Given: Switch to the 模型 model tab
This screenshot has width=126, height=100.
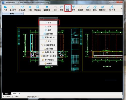Looking at the screenshot, I should coord(7,93).
